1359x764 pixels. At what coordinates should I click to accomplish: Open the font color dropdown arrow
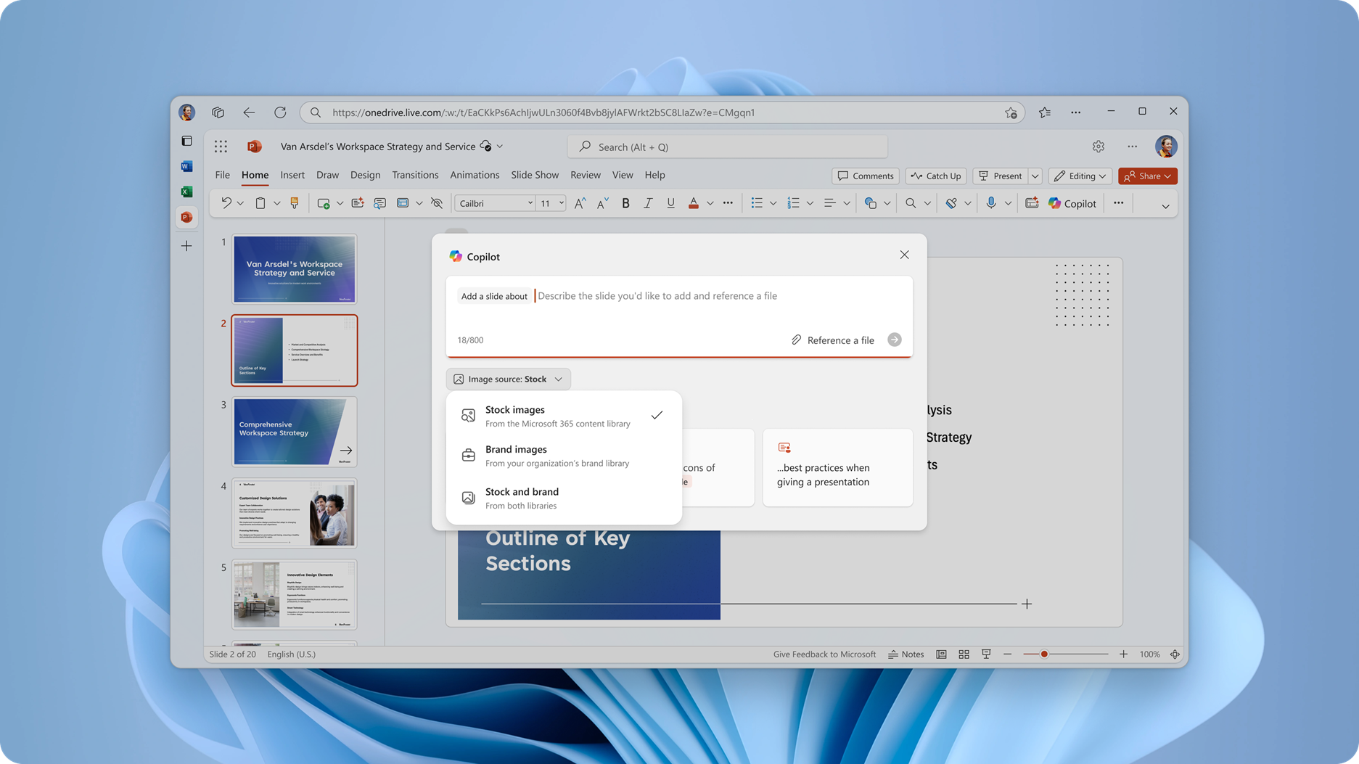(710, 204)
